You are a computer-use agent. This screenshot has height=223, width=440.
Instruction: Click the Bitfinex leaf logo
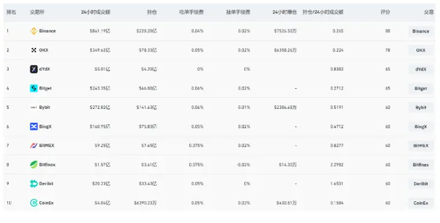(34, 165)
